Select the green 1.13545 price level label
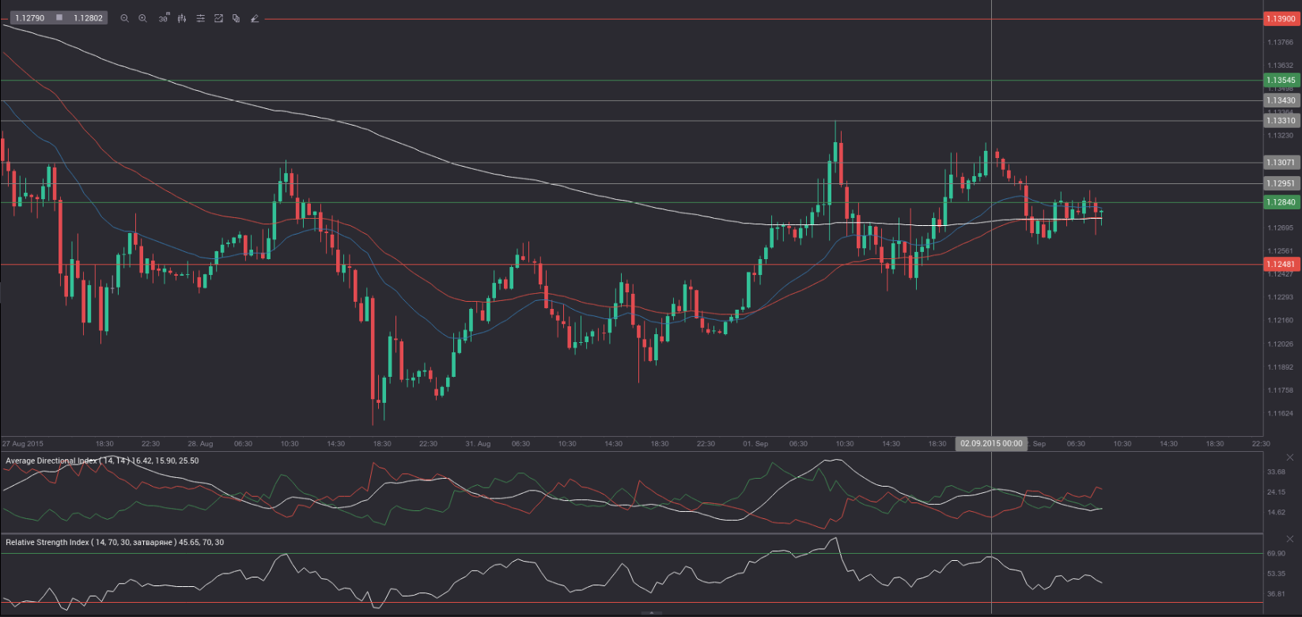The height and width of the screenshot is (617, 1302). coord(1281,80)
